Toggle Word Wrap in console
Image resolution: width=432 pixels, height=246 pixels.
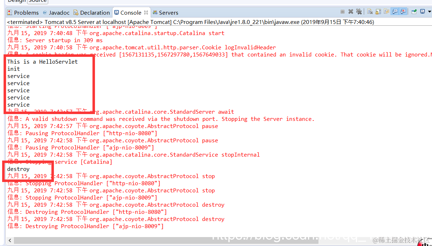click(x=386, y=11)
